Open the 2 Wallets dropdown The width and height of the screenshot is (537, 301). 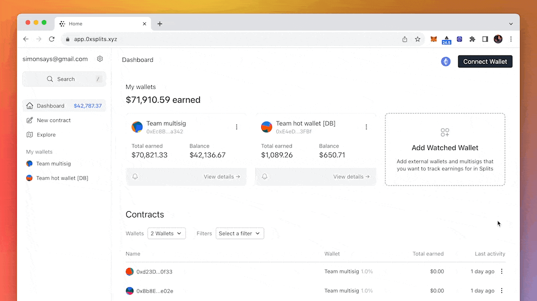[x=166, y=233]
